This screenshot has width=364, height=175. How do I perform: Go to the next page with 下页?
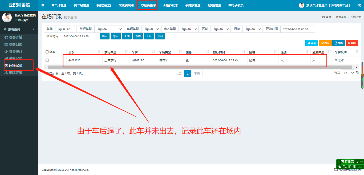(197, 74)
